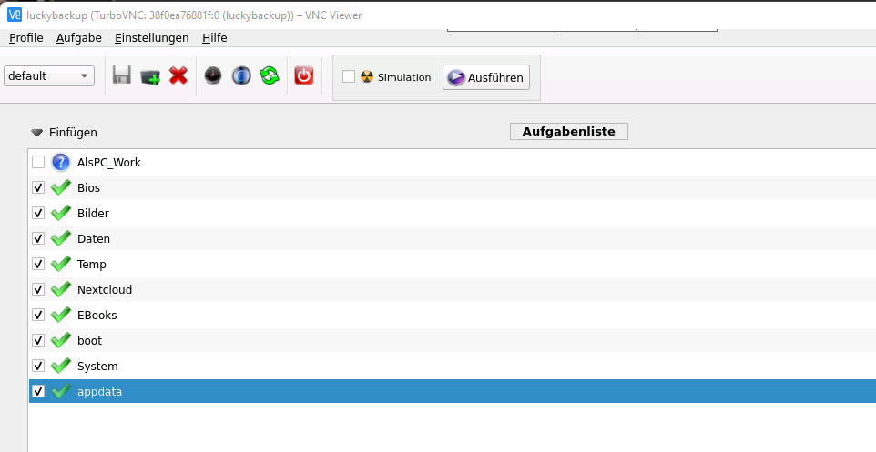Click the green checkmark icon of EBooks
The height and width of the screenshot is (452, 876).
pos(60,315)
